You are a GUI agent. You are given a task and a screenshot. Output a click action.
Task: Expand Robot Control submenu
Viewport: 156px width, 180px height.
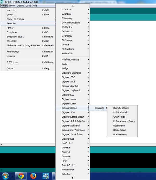point(73,165)
